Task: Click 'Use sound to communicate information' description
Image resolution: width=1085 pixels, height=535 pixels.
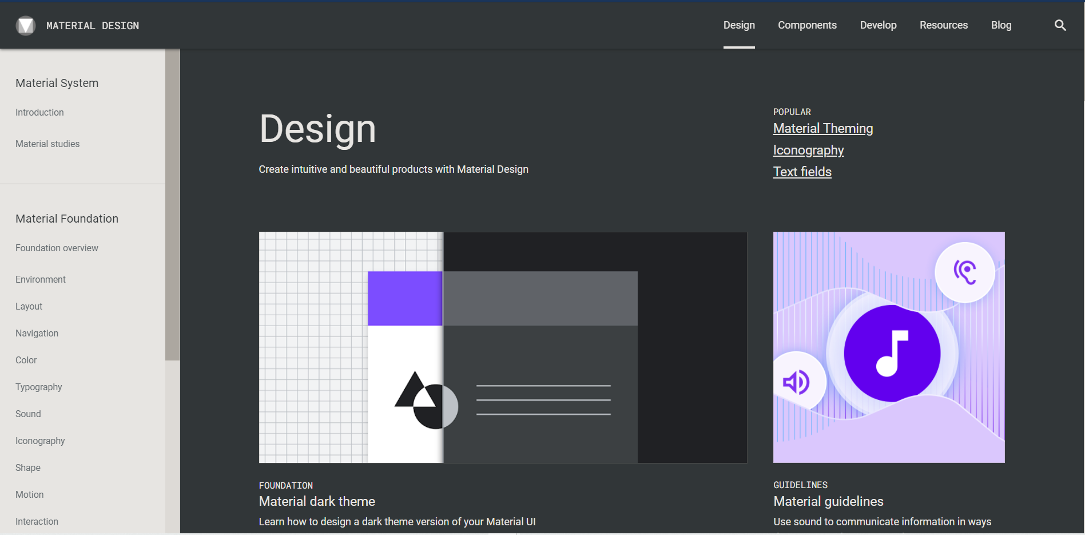Action: point(882,522)
